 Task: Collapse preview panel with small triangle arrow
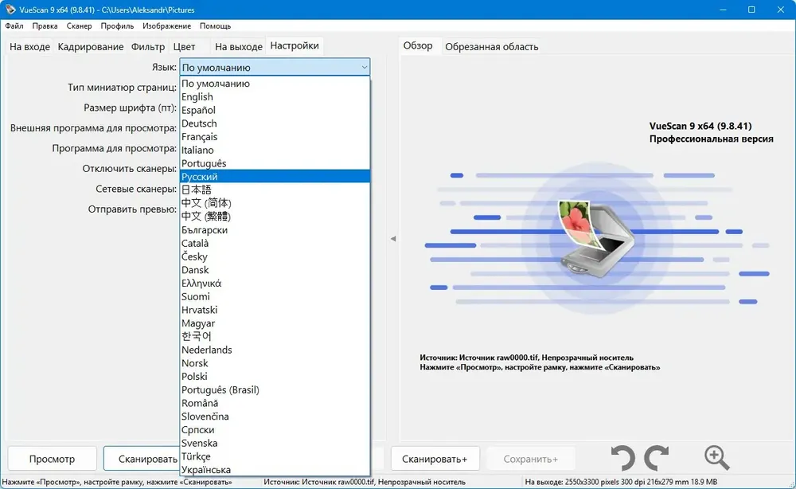point(393,239)
